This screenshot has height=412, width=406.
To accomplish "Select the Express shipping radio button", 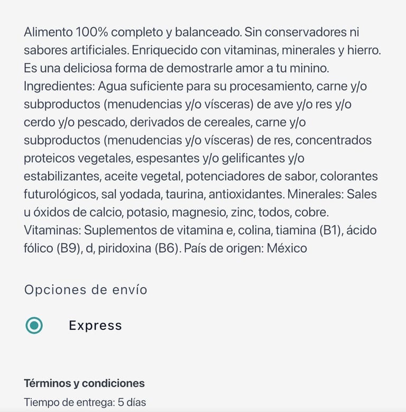I will pos(34,325).
